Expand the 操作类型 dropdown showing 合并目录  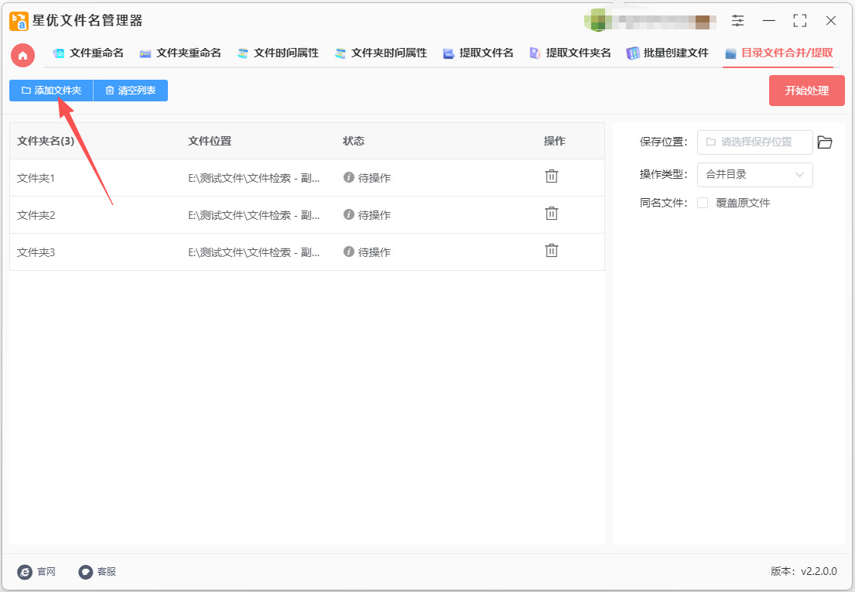[754, 175]
